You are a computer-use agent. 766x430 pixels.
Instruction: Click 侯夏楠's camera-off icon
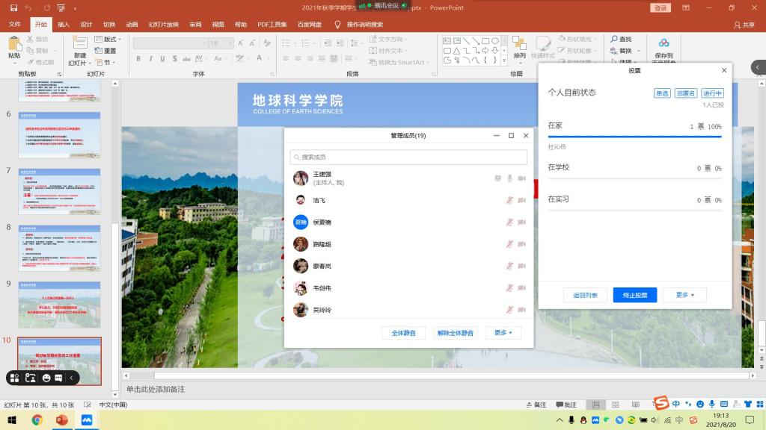(x=522, y=222)
